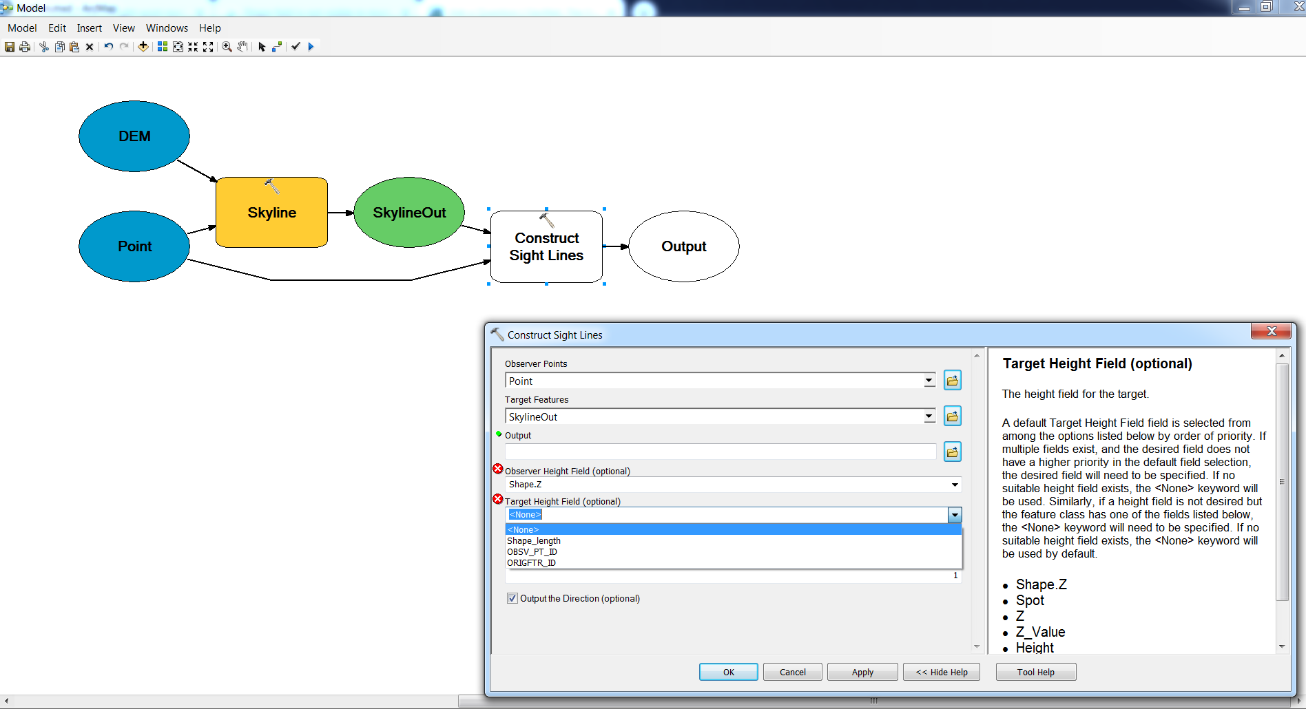Open the Model menu

22,28
